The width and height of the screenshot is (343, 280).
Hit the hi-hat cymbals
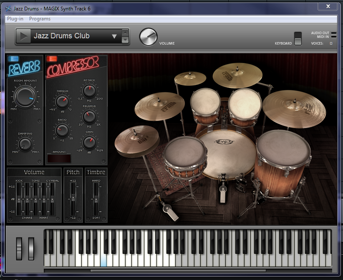pyautogui.click(x=137, y=141)
